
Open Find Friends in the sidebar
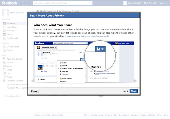[x=12, y=38]
